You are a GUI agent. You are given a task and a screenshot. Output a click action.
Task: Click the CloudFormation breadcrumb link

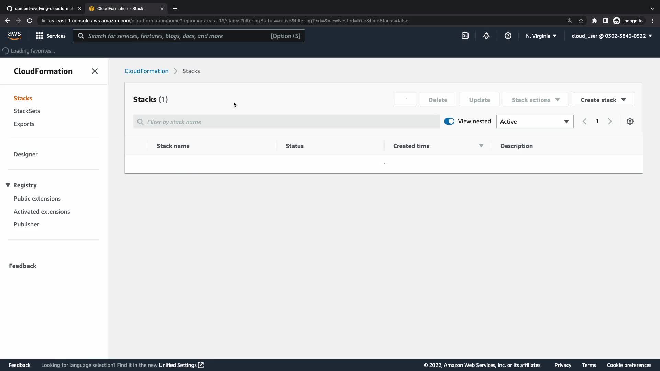[146, 71]
